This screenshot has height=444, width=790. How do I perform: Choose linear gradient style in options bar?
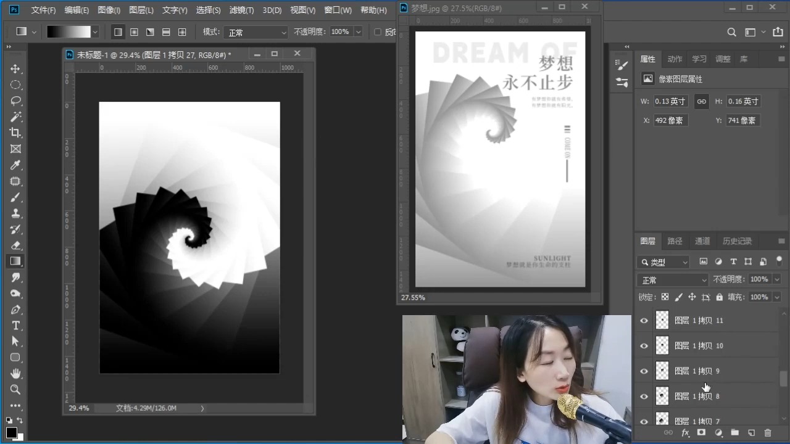117,31
